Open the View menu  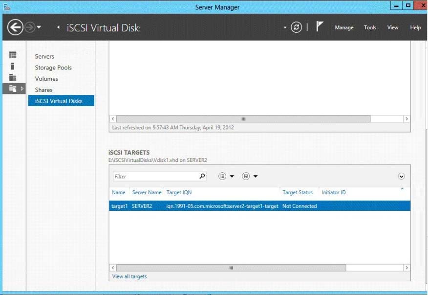point(392,27)
